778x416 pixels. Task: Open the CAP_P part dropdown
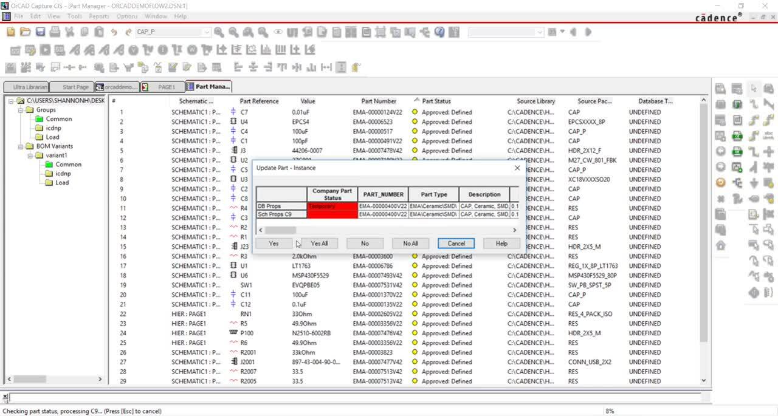(x=207, y=32)
